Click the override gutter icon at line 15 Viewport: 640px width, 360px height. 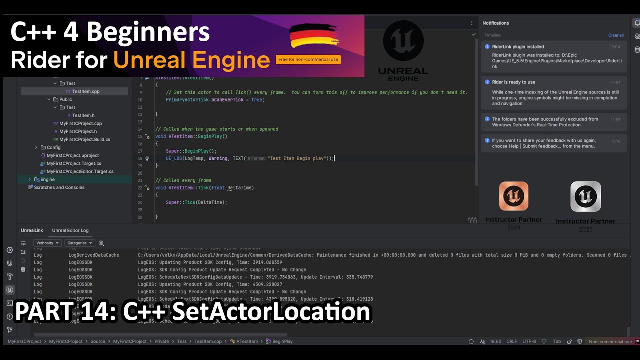pos(147,136)
